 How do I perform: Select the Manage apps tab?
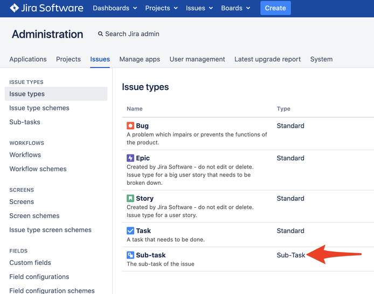pyautogui.click(x=140, y=59)
